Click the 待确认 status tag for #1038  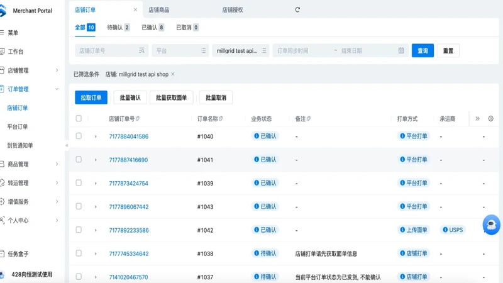265,253
